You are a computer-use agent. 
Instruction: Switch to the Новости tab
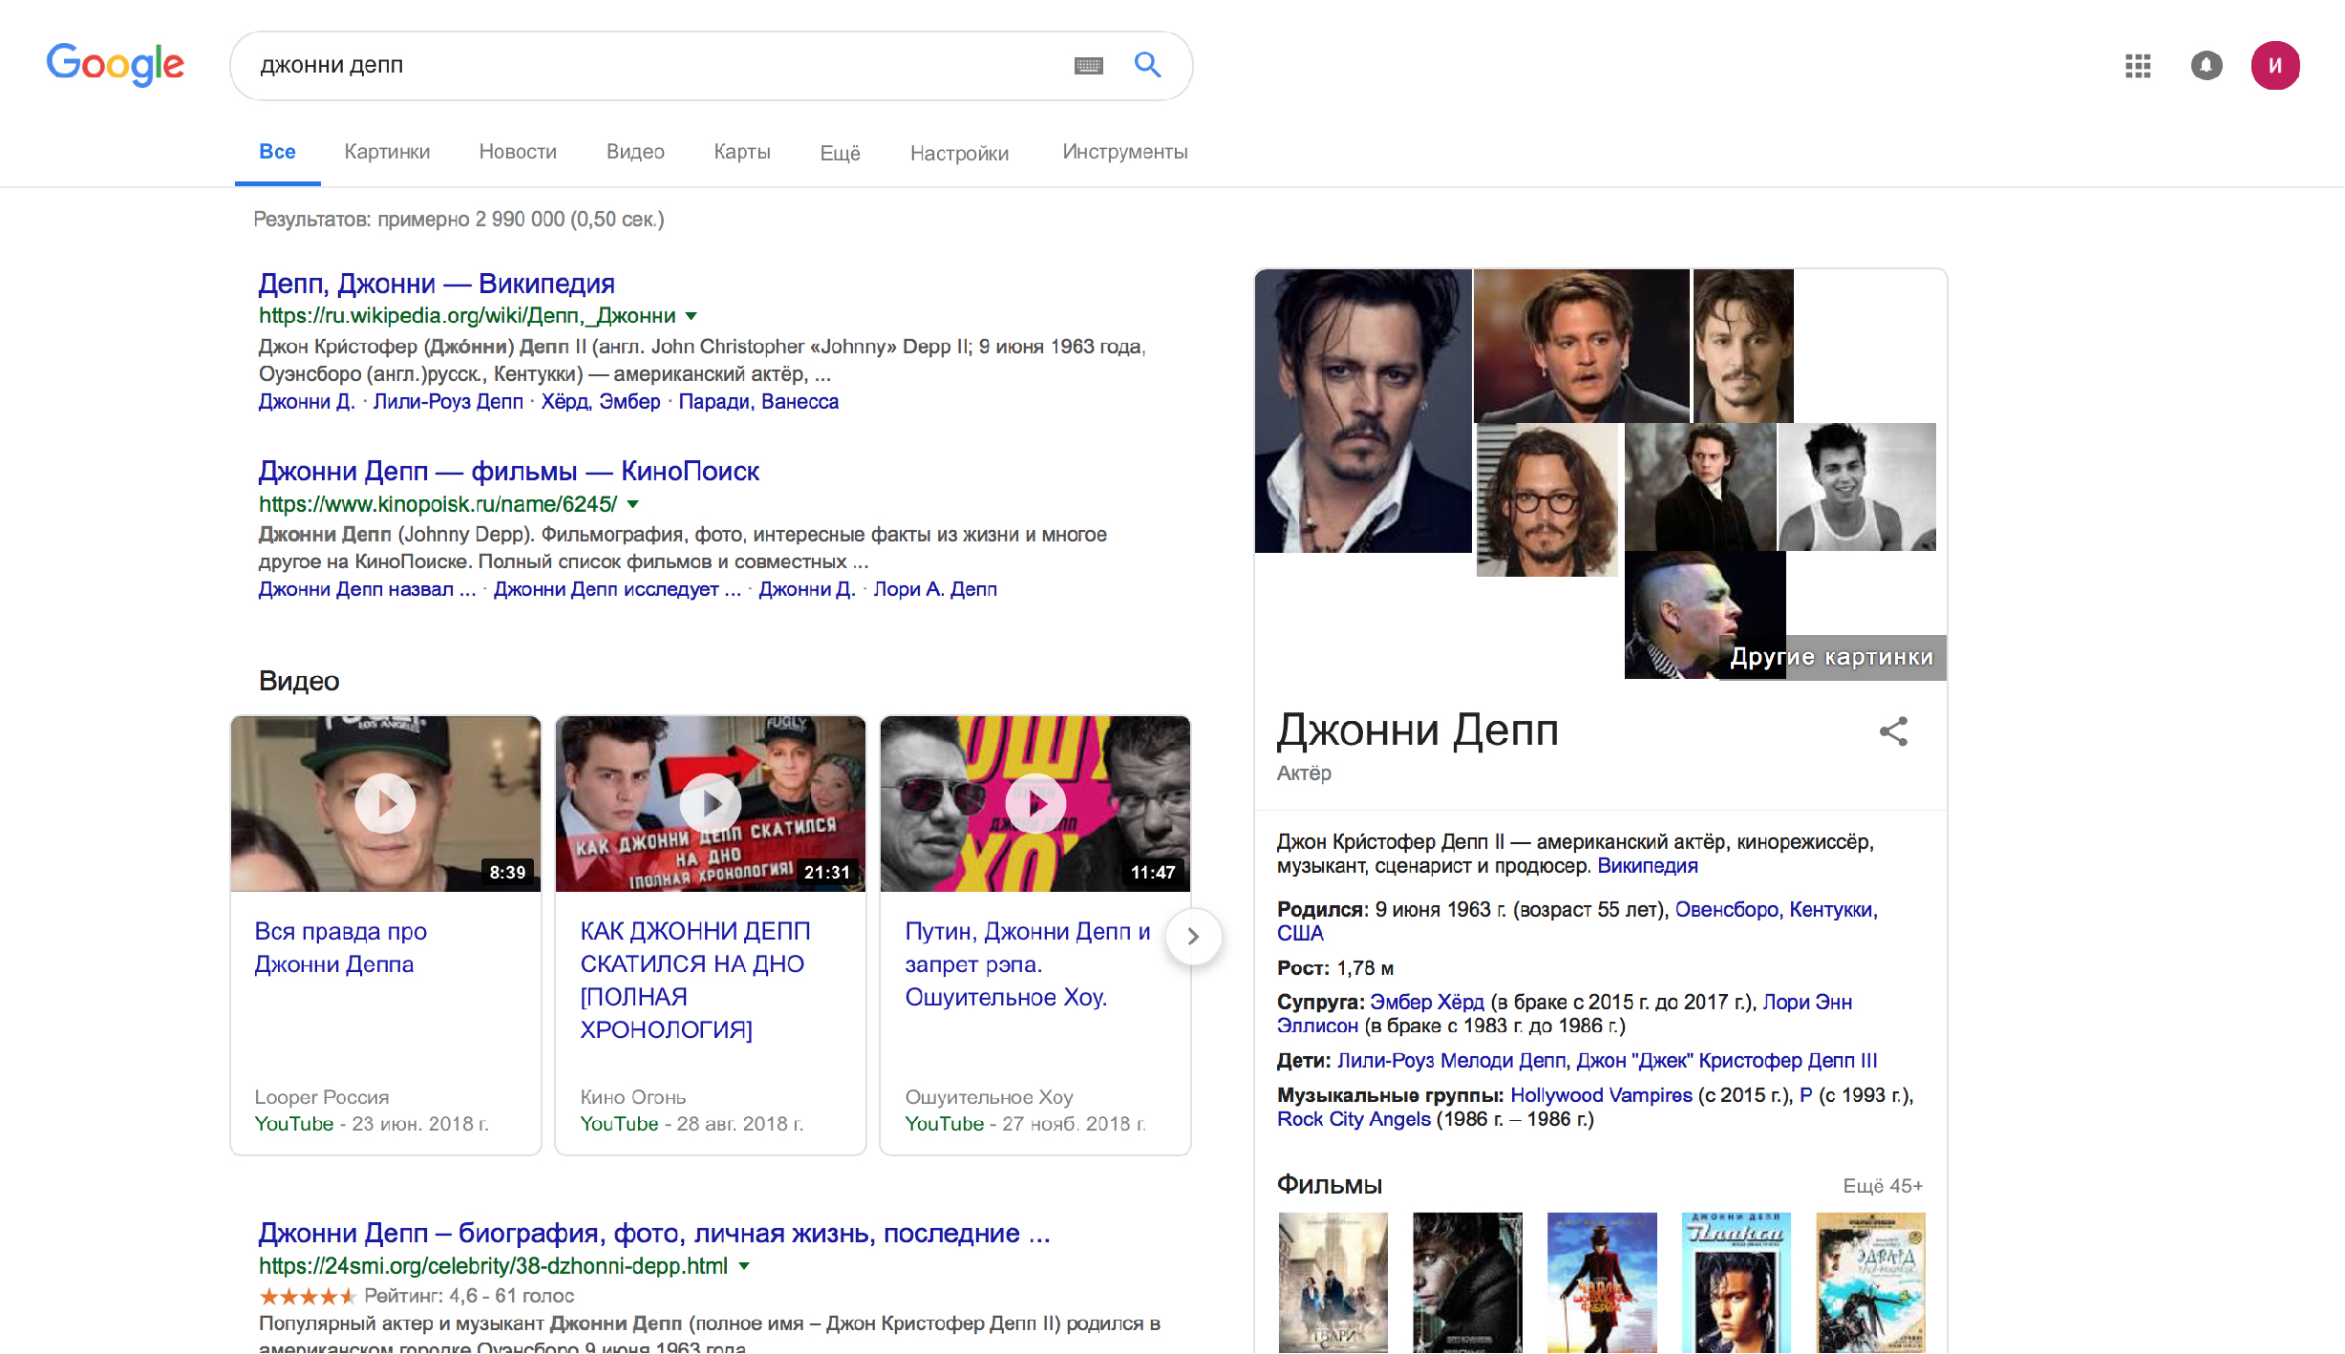click(x=518, y=152)
